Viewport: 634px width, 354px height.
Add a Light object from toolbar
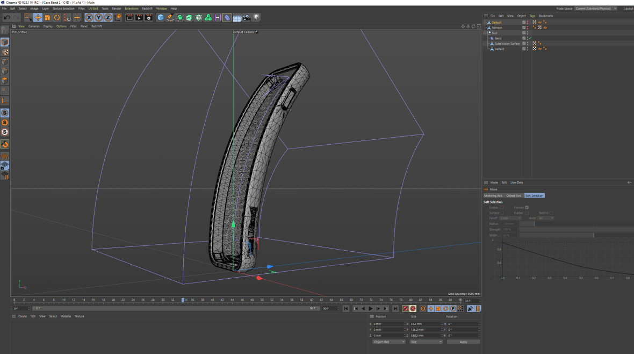[x=256, y=18]
